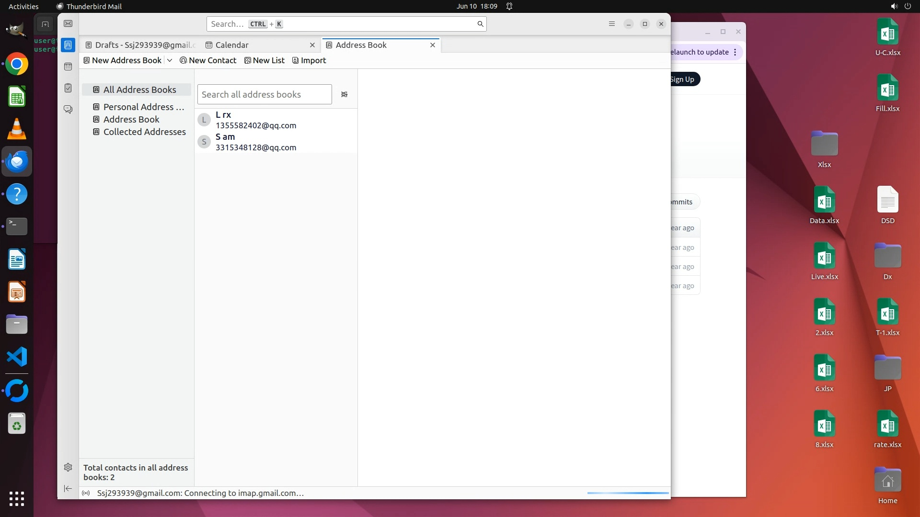Open the Calendar space in sidebar
Image resolution: width=920 pixels, height=517 pixels.
(68, 67)
